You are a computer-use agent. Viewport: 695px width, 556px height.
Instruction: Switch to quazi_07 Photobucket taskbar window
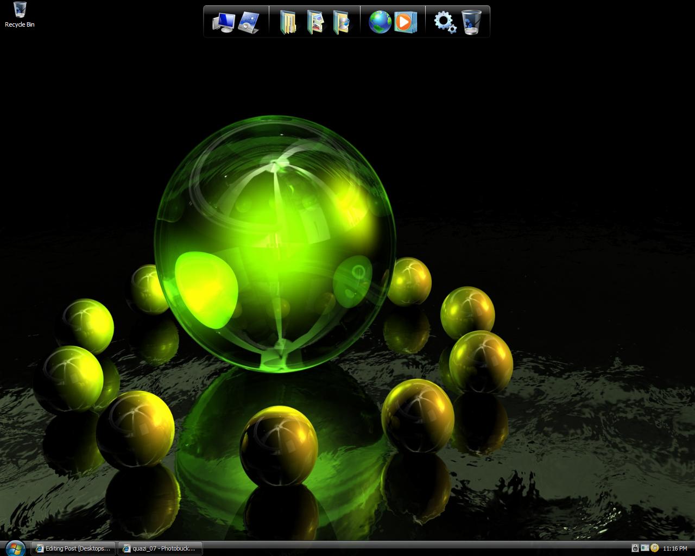pos(160,548)
